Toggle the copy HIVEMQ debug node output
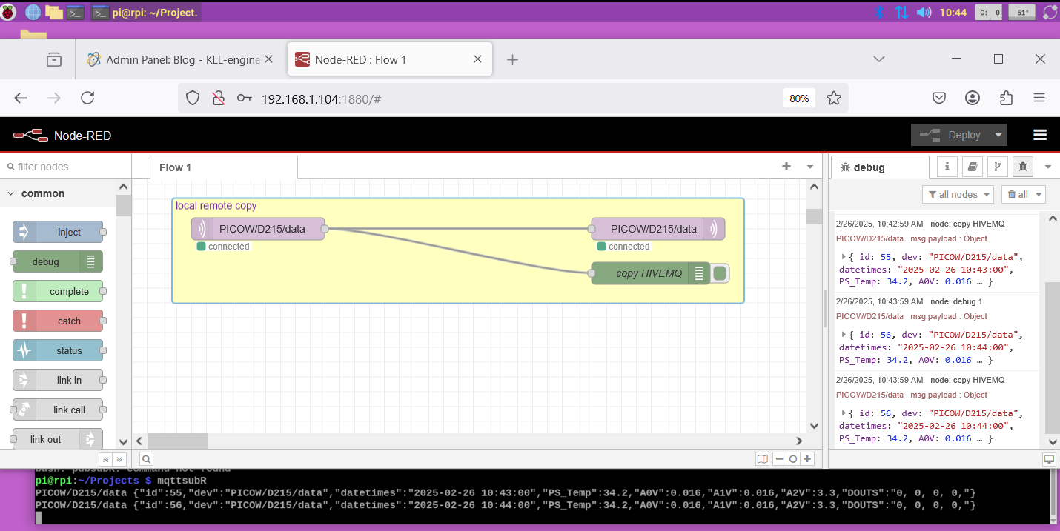Screen dimensions: 1060x531 pos(720,274)
